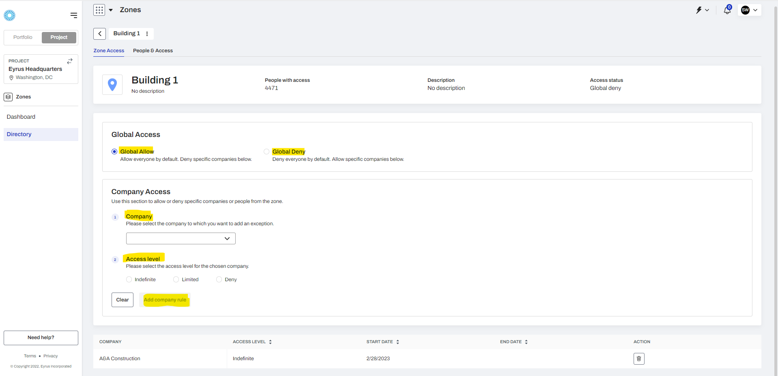Click the lightning bolt quick actions icon
778x376 pixels.
[x=699, y=10]
